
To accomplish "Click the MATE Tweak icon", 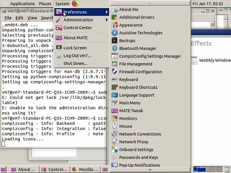I will 115,111.
